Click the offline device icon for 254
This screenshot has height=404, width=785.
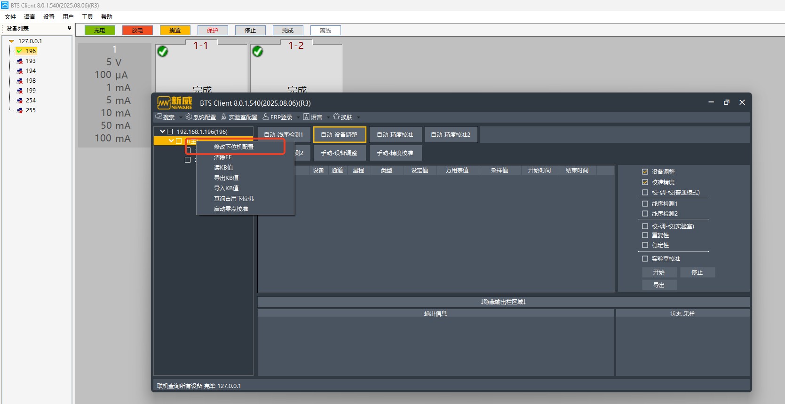tap(20, 101)
